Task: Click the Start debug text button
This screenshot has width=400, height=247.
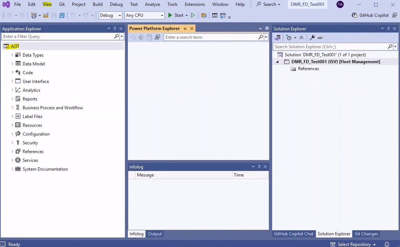Action: (179, 15)
